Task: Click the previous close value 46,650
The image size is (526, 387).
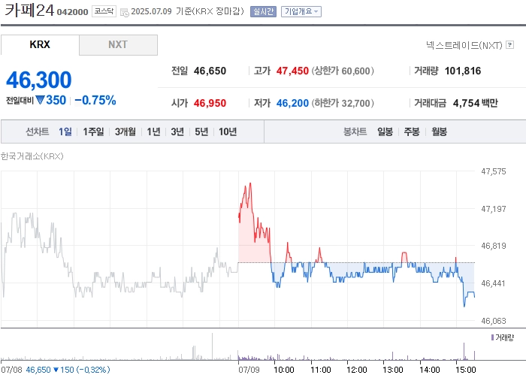Action: tap(210, 71)
